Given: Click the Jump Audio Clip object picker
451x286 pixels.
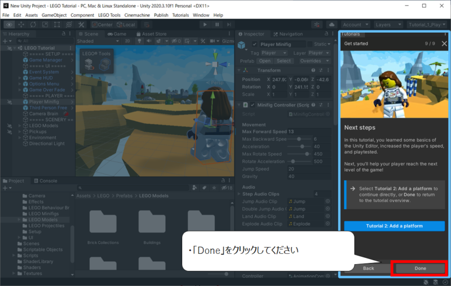Looking at the screenshot, I should click(x=328, y=202).
